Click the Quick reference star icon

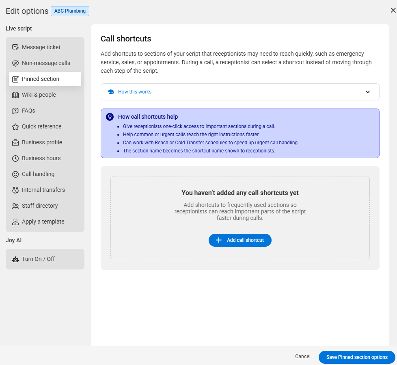click(x=15, y=126)
